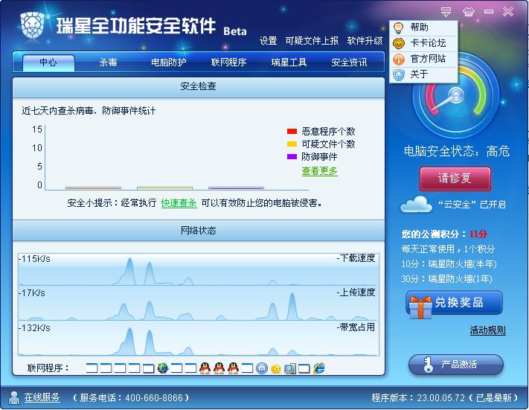
Task: Click the 产品激活 button
Action: point(456,364)
